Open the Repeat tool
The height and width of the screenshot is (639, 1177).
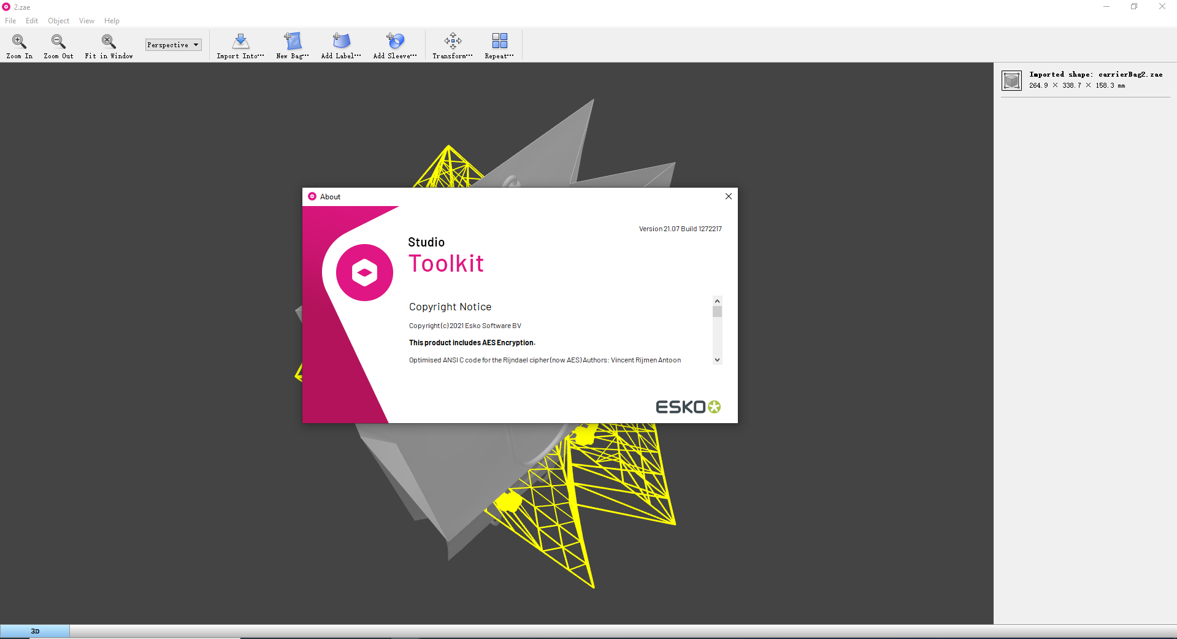499,45
